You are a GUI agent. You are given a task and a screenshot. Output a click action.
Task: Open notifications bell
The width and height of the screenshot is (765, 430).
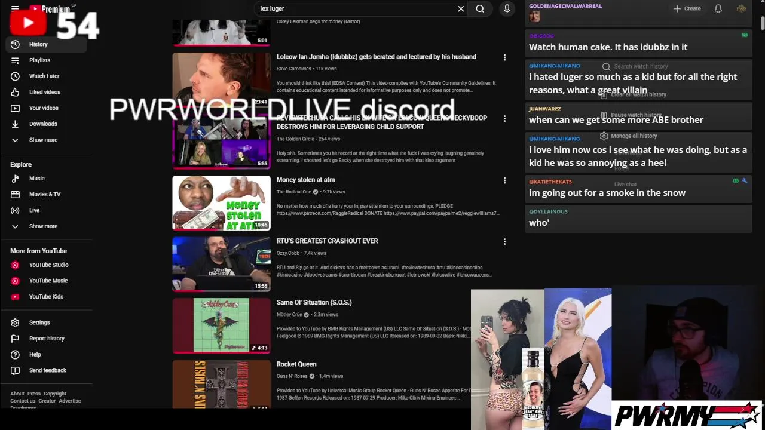coord(718,8)
